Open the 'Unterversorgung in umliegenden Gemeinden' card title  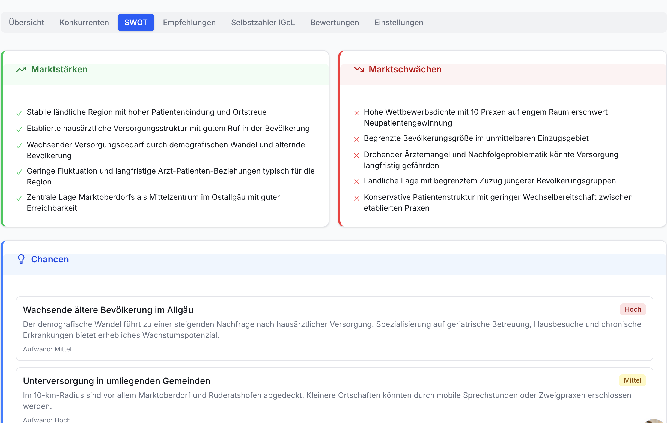117,381
